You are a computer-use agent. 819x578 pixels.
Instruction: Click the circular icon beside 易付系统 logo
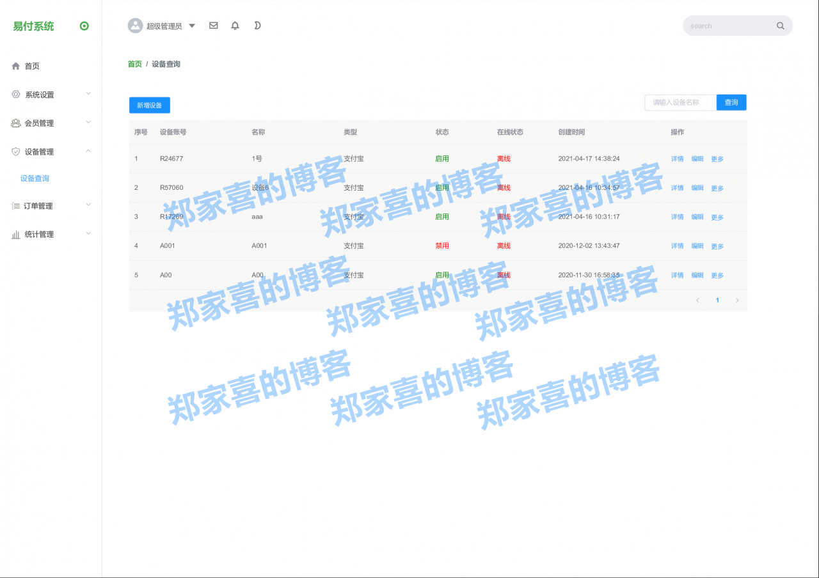pyautogui.click(x=83, y=26)
